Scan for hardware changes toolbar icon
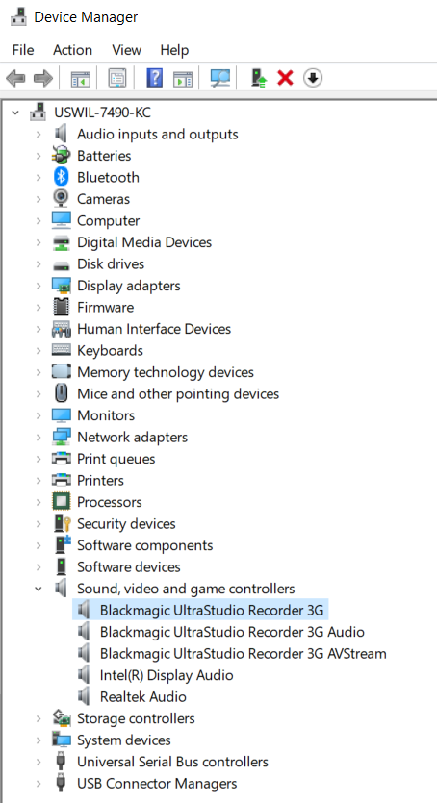437x803 pixels. (x=220, y=78)
